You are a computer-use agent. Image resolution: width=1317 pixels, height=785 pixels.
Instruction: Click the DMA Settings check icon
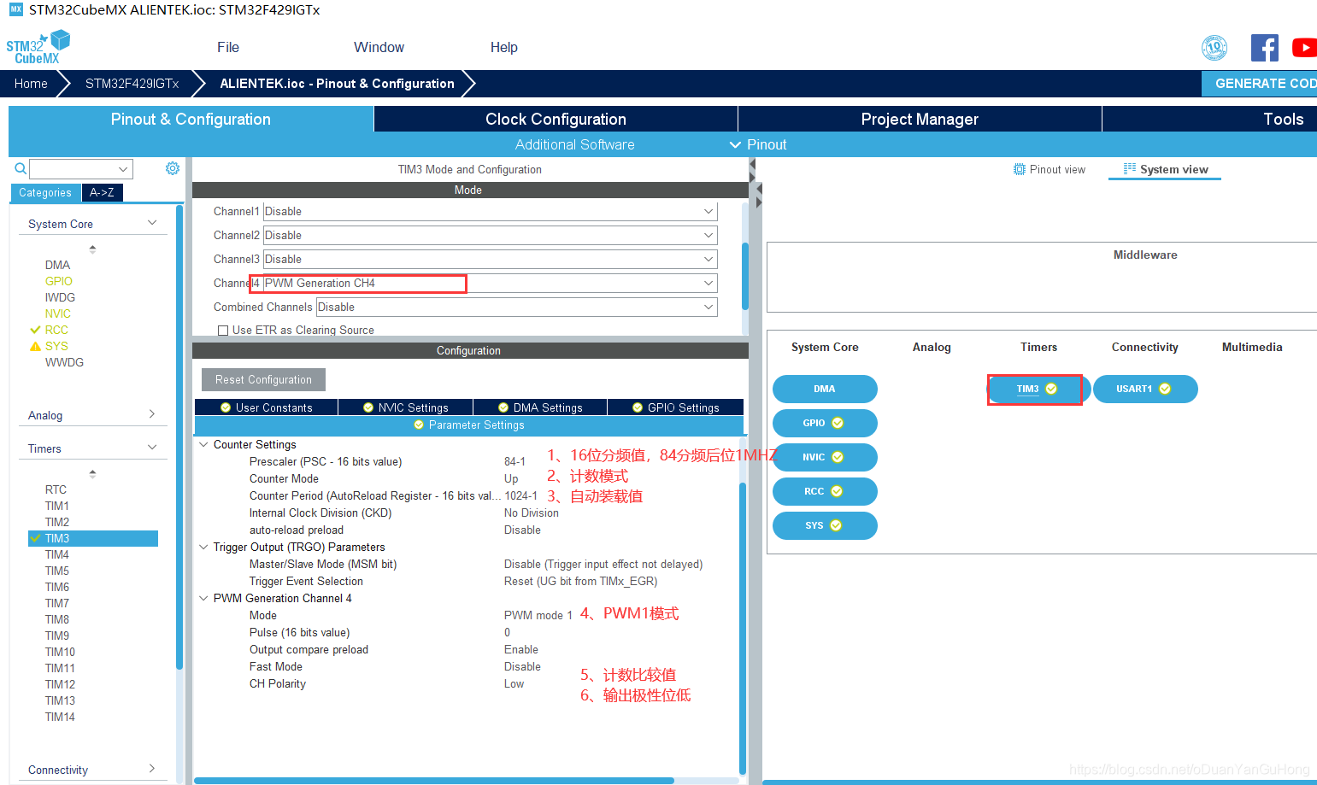[x=503, y=407]
